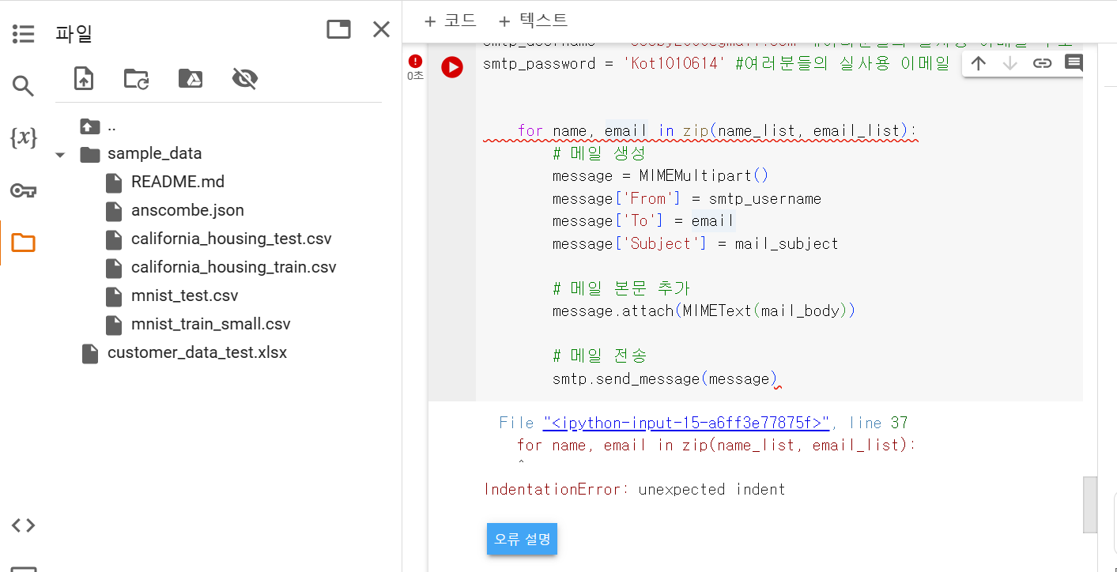Select the sample_data folder

pos(155,153)
